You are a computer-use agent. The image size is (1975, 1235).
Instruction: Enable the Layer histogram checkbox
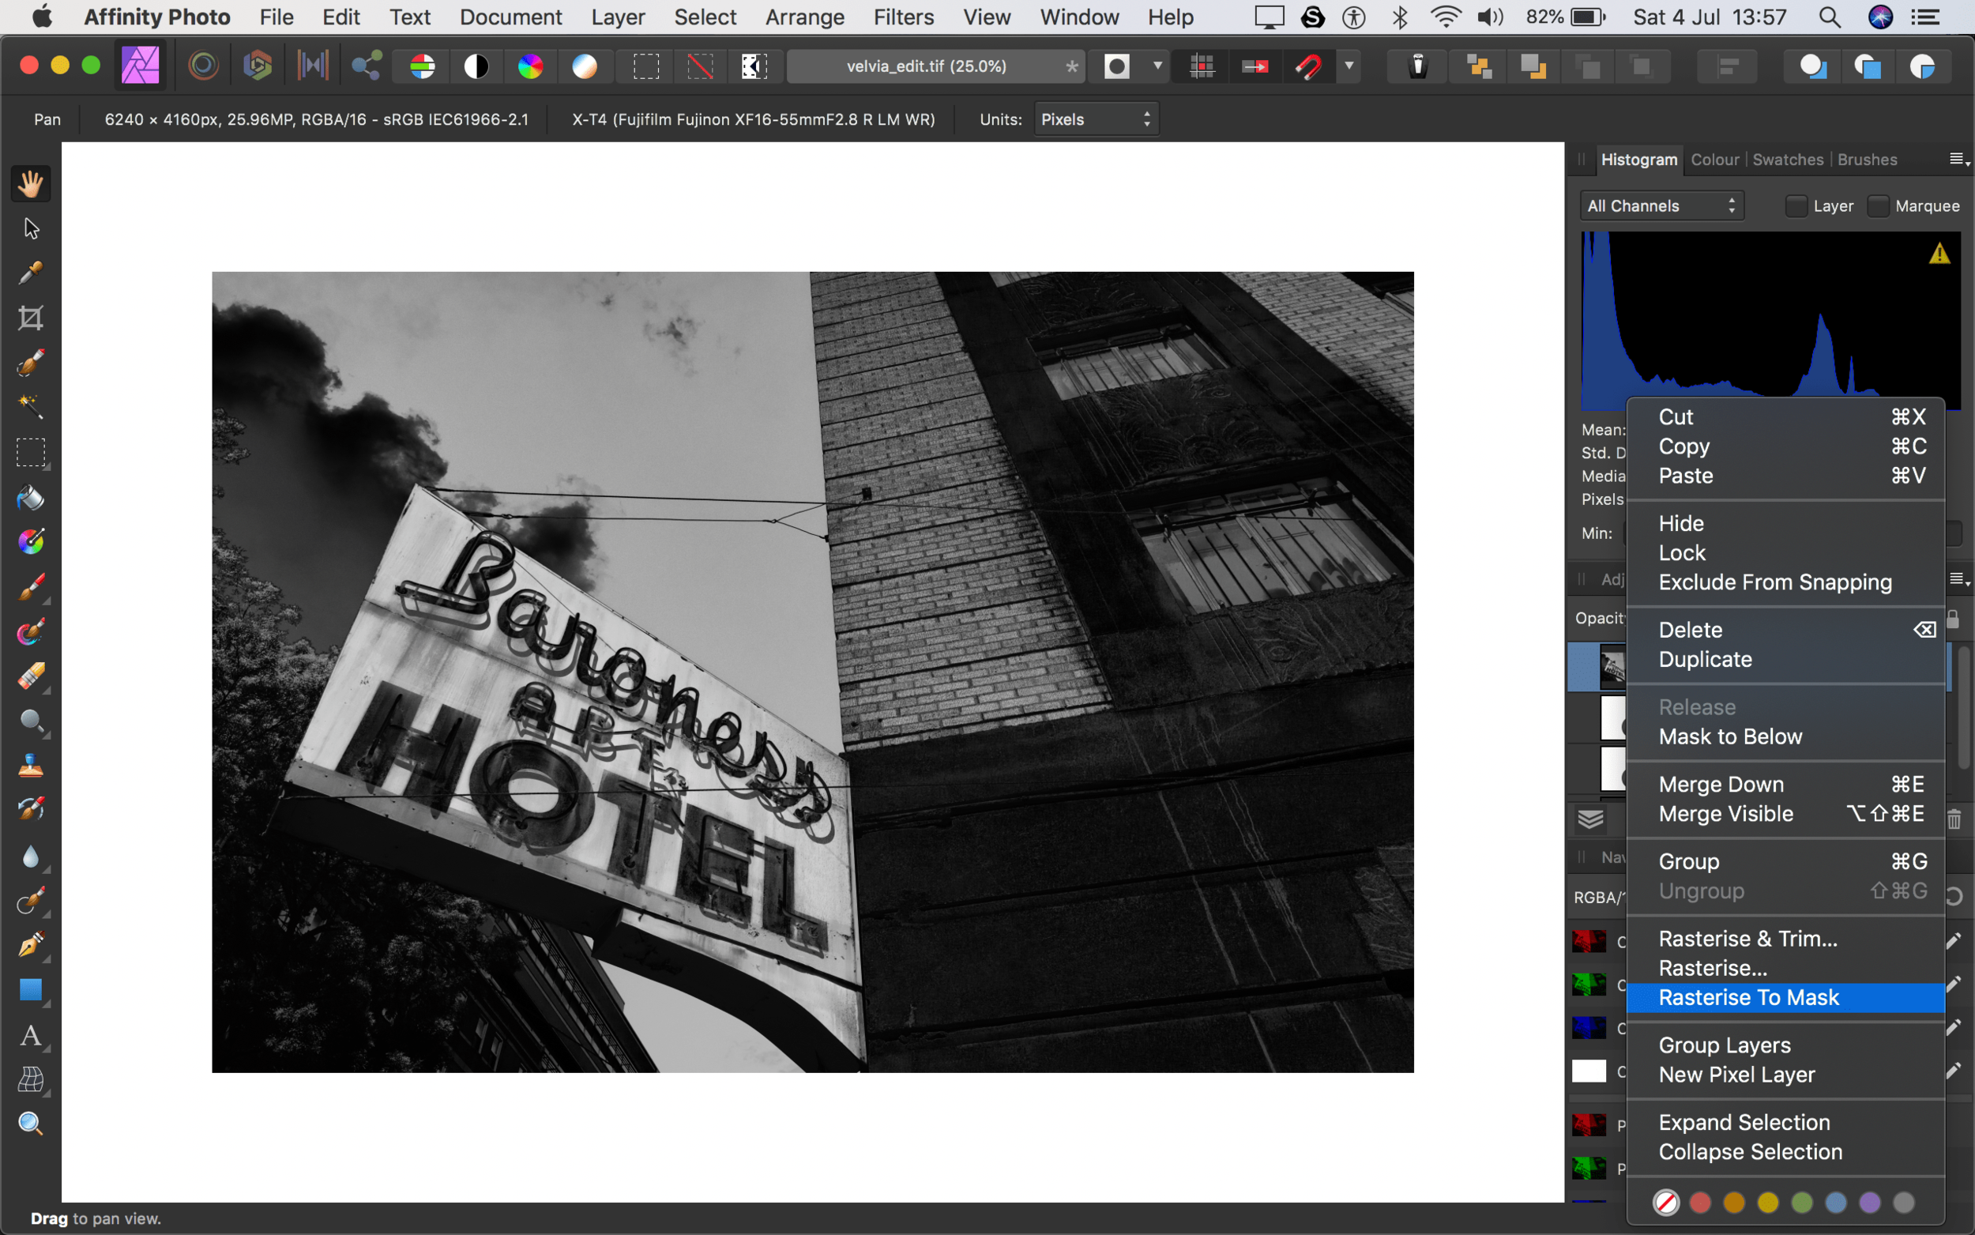(x=1796, y=205)
